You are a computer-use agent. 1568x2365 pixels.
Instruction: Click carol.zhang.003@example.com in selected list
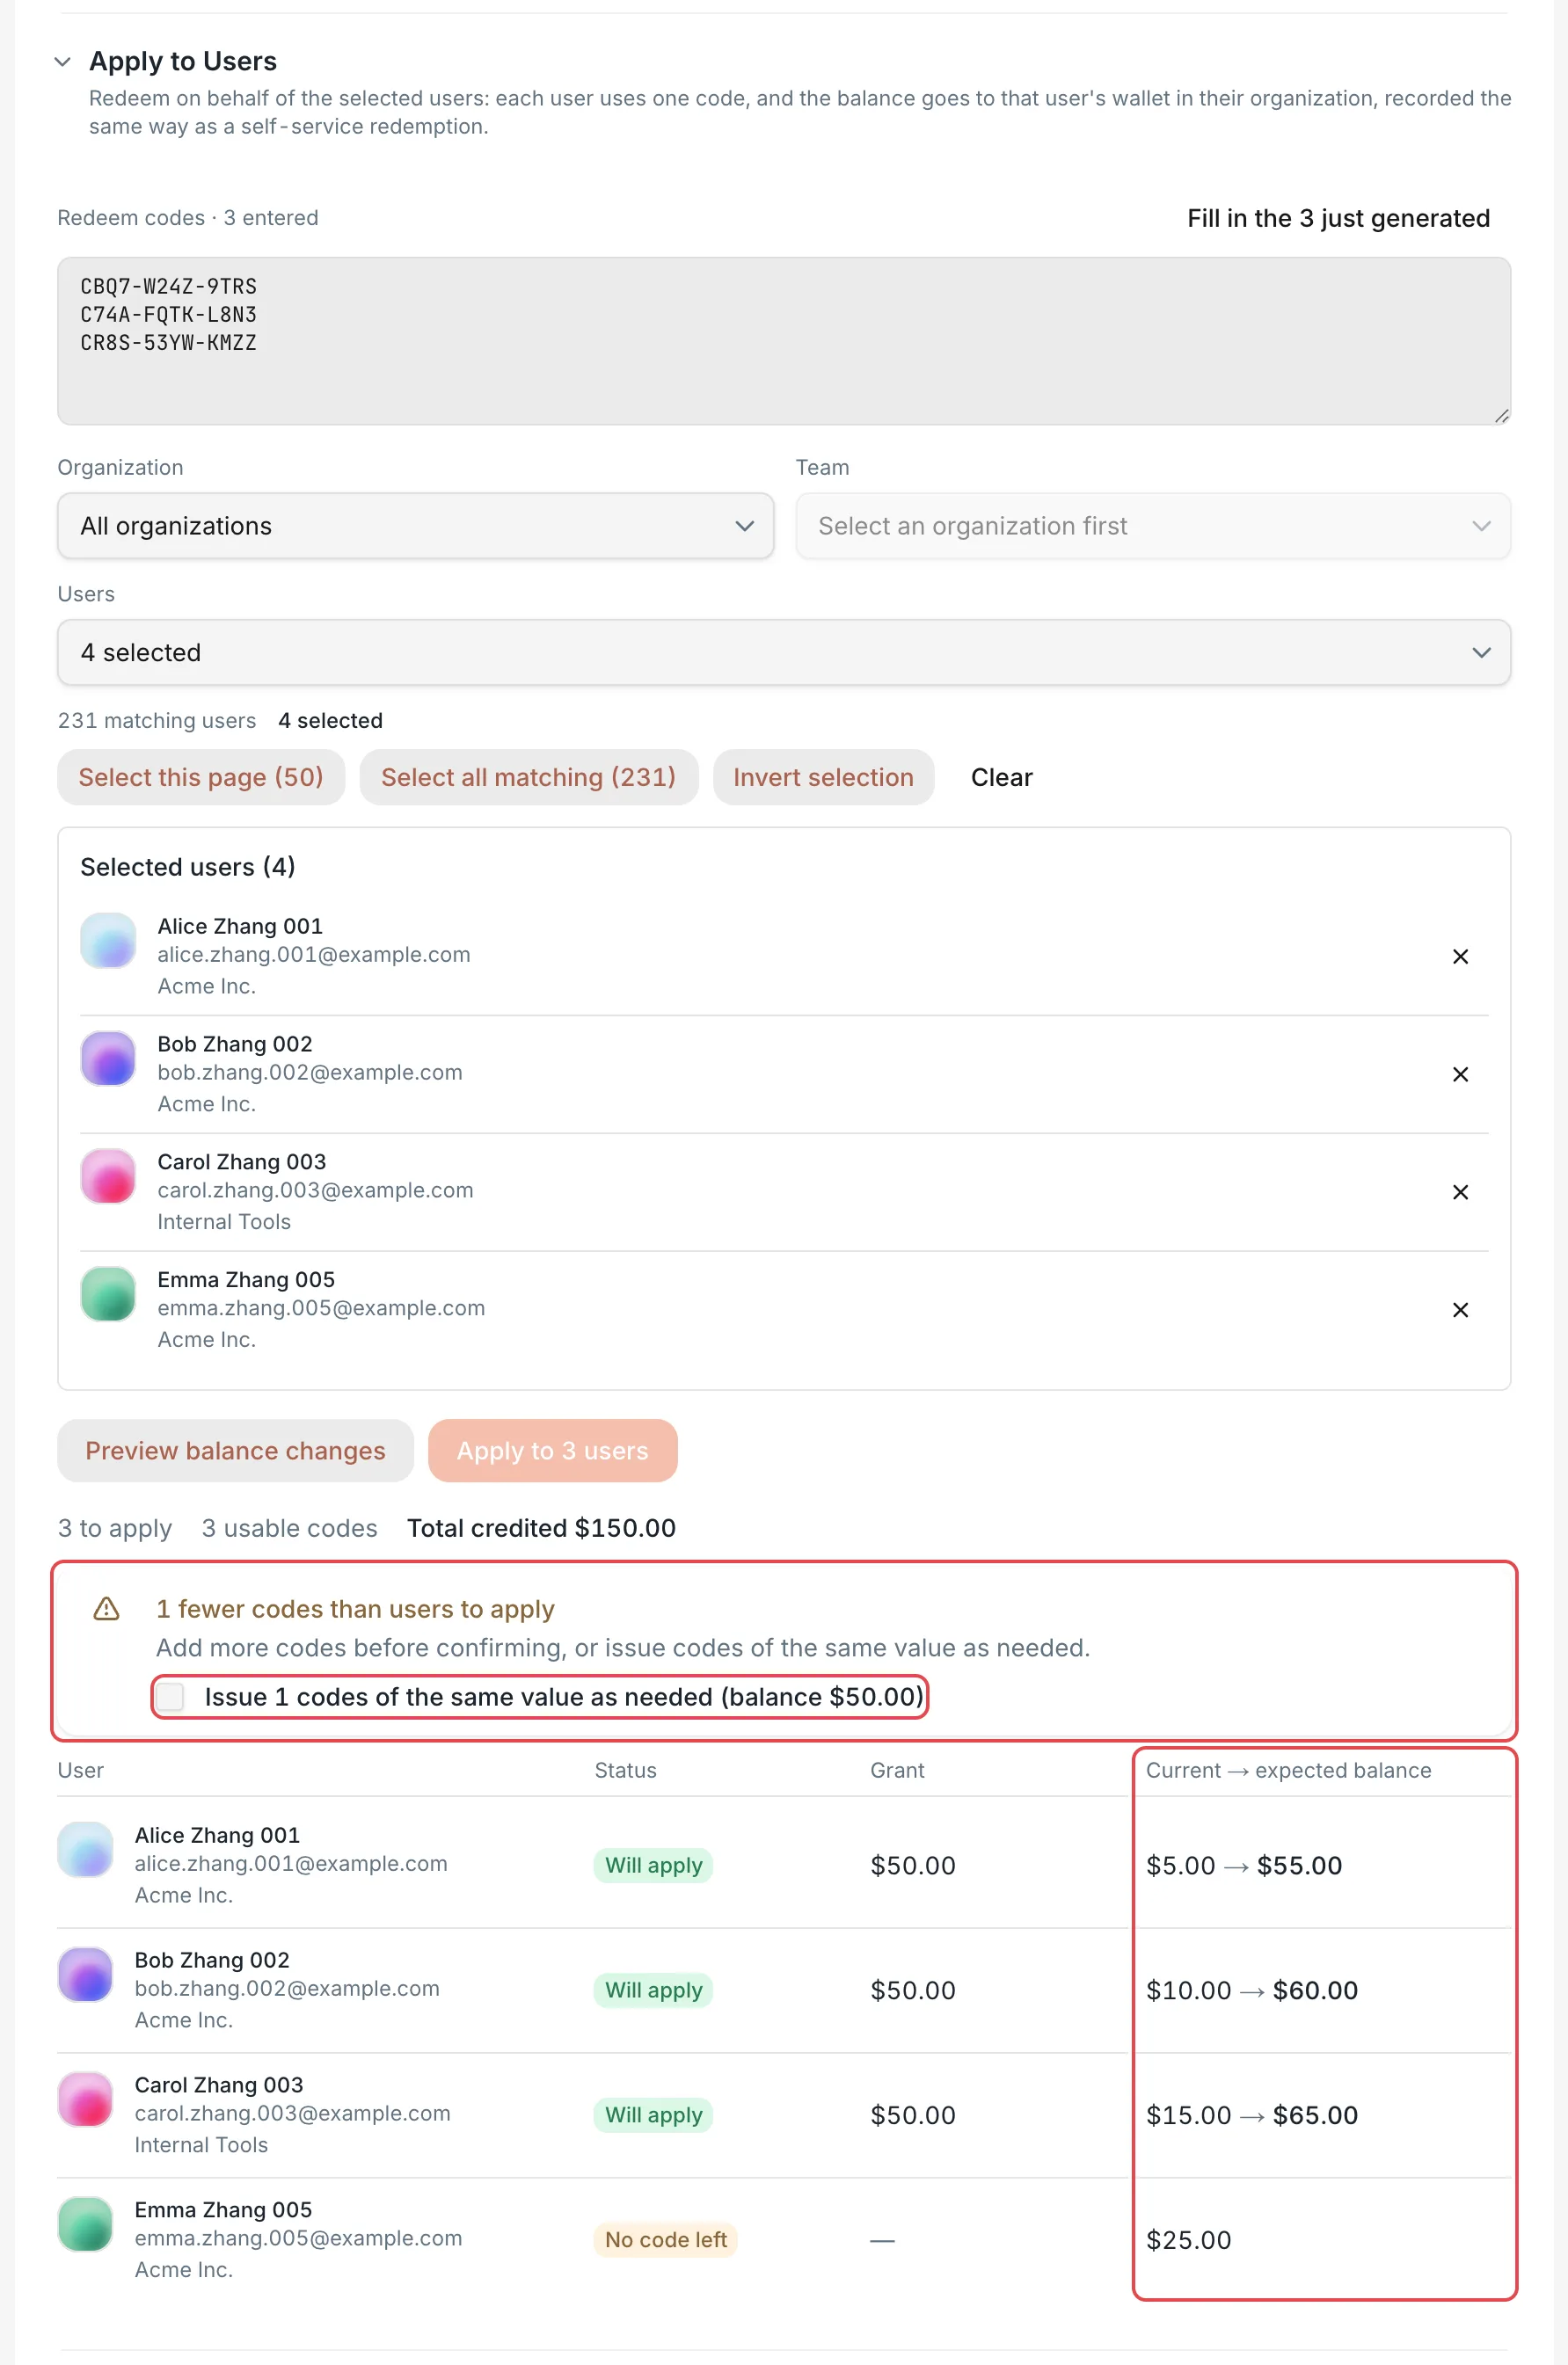click(x=315, y=1190)
